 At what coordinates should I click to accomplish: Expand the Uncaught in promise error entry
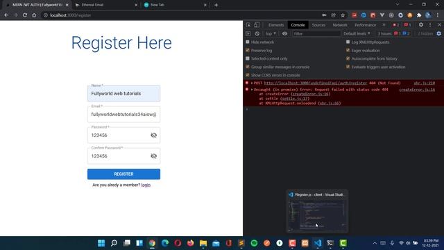point(252,90)
